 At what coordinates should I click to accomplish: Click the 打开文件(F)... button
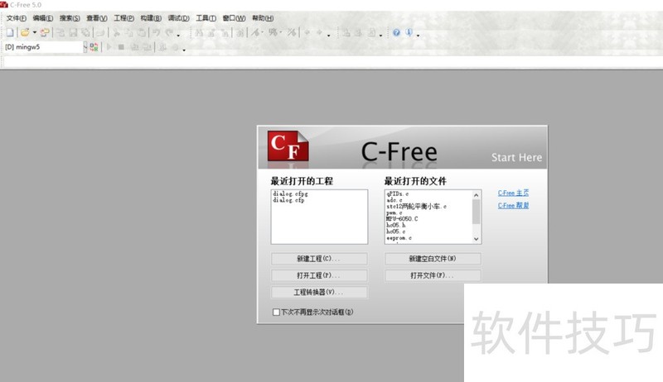433,275
